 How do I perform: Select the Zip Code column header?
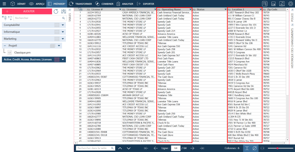coord(274,9)
